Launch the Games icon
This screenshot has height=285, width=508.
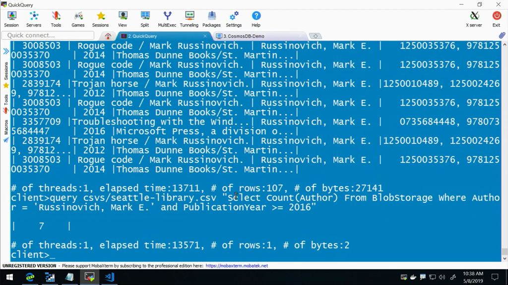pyautogui.click(x=78, y=19)
